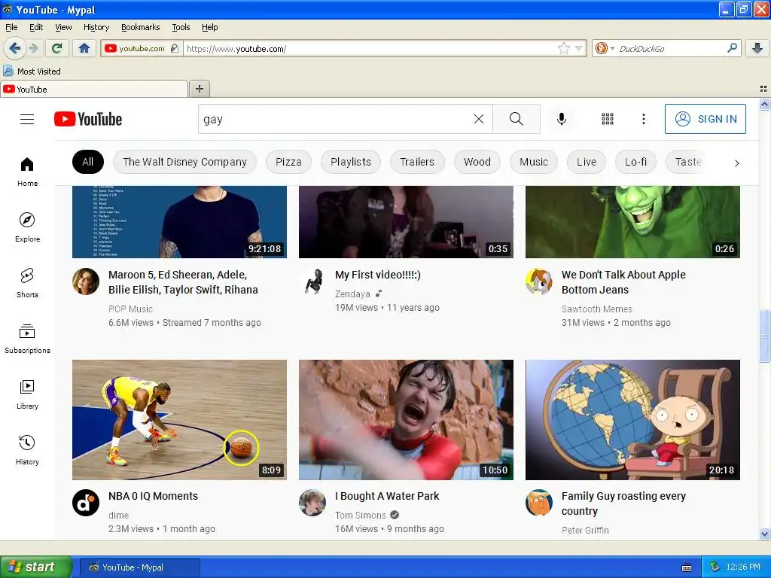Go to browser home page
Viewport: 771px width, 578px height.
pos(84,48)
